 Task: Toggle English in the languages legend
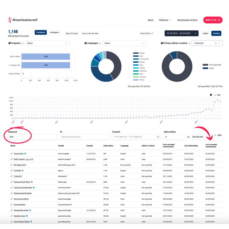pyautogui.click(x=139, y=53)
